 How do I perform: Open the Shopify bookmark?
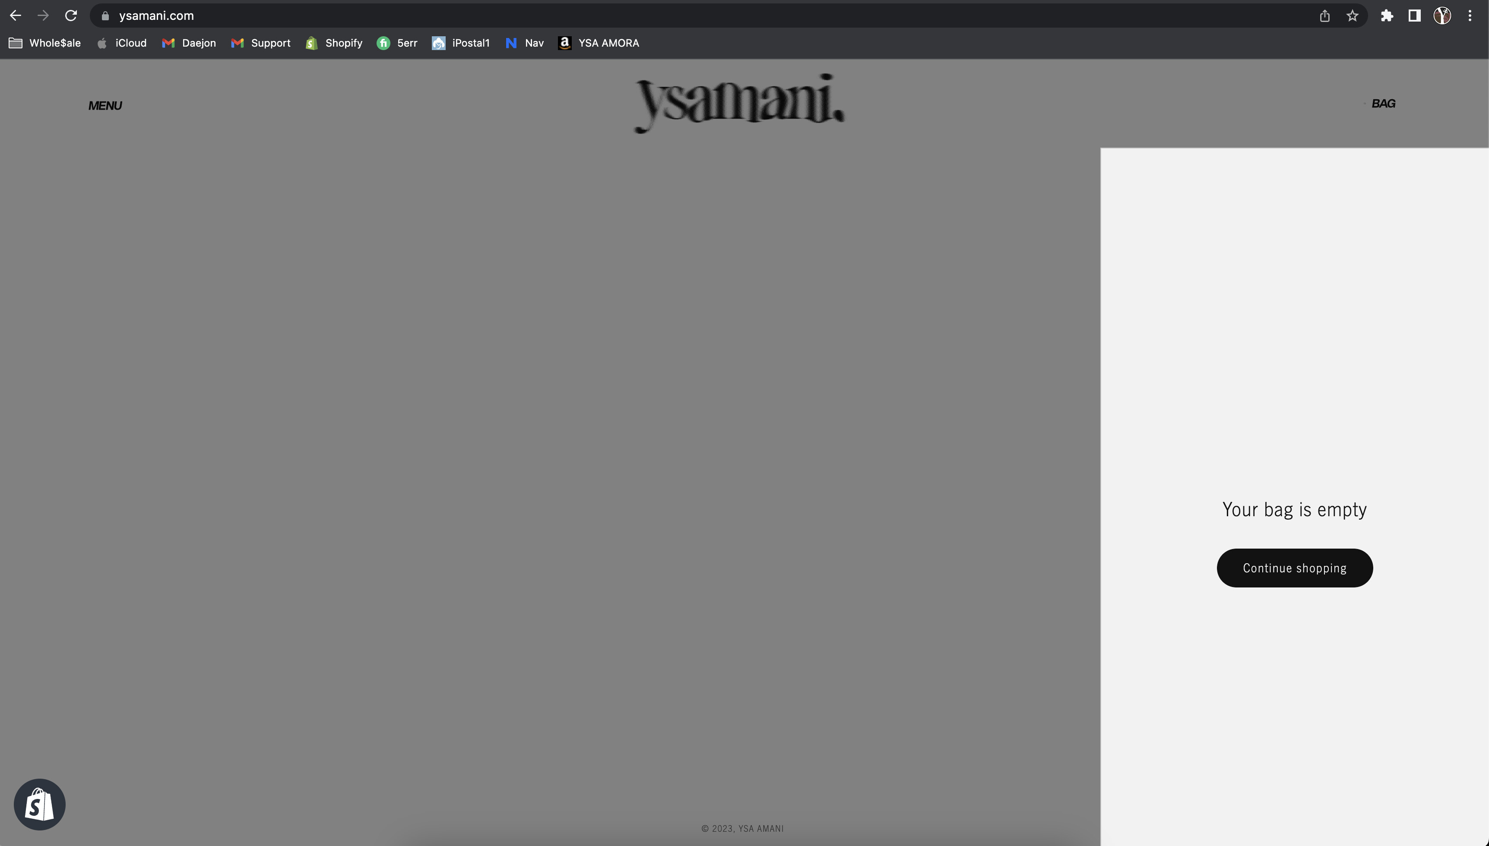334,43
